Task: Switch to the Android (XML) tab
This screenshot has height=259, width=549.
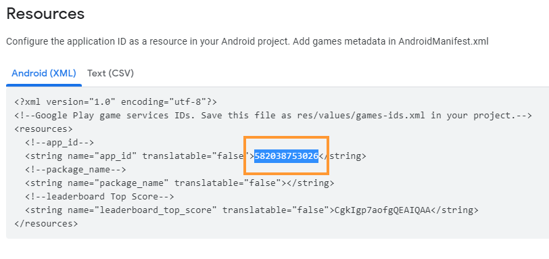Action: tap(44, 74)
